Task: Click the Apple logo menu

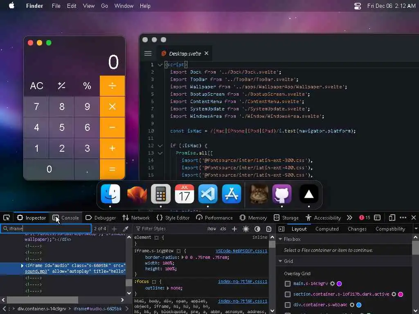Action: point(12,6)
